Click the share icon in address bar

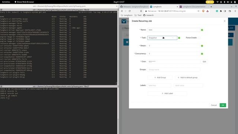coord(198,11)
